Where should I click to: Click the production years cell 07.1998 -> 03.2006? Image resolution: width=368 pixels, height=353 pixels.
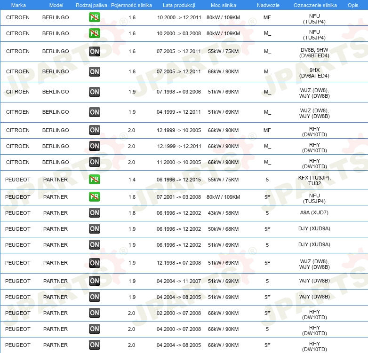pyautogui.click(x=179, y=92)
